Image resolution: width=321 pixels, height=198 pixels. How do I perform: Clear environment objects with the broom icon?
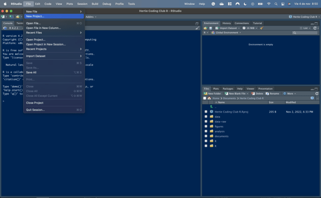(262, 28)
